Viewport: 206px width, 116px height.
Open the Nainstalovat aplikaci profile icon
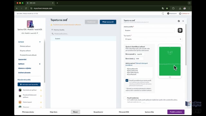point(20,90)
